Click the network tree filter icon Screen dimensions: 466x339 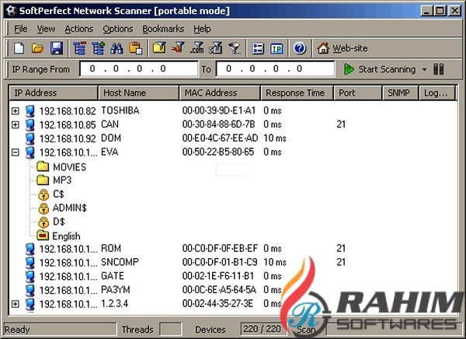coord(216,48)
